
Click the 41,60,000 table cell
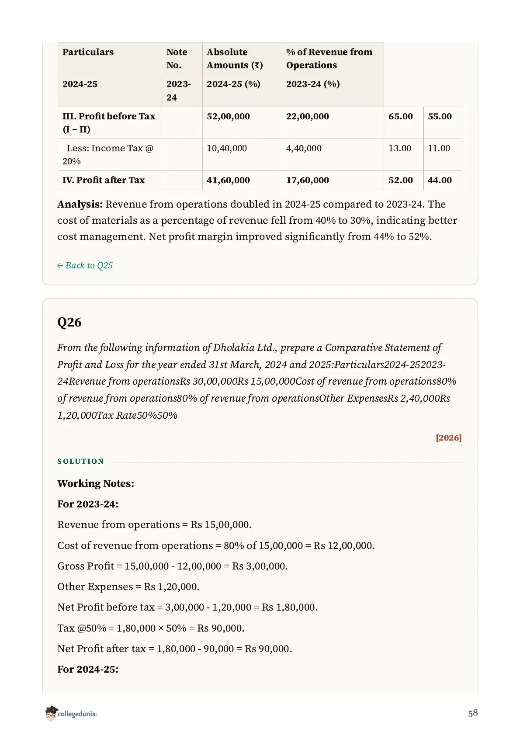point(228,180)
